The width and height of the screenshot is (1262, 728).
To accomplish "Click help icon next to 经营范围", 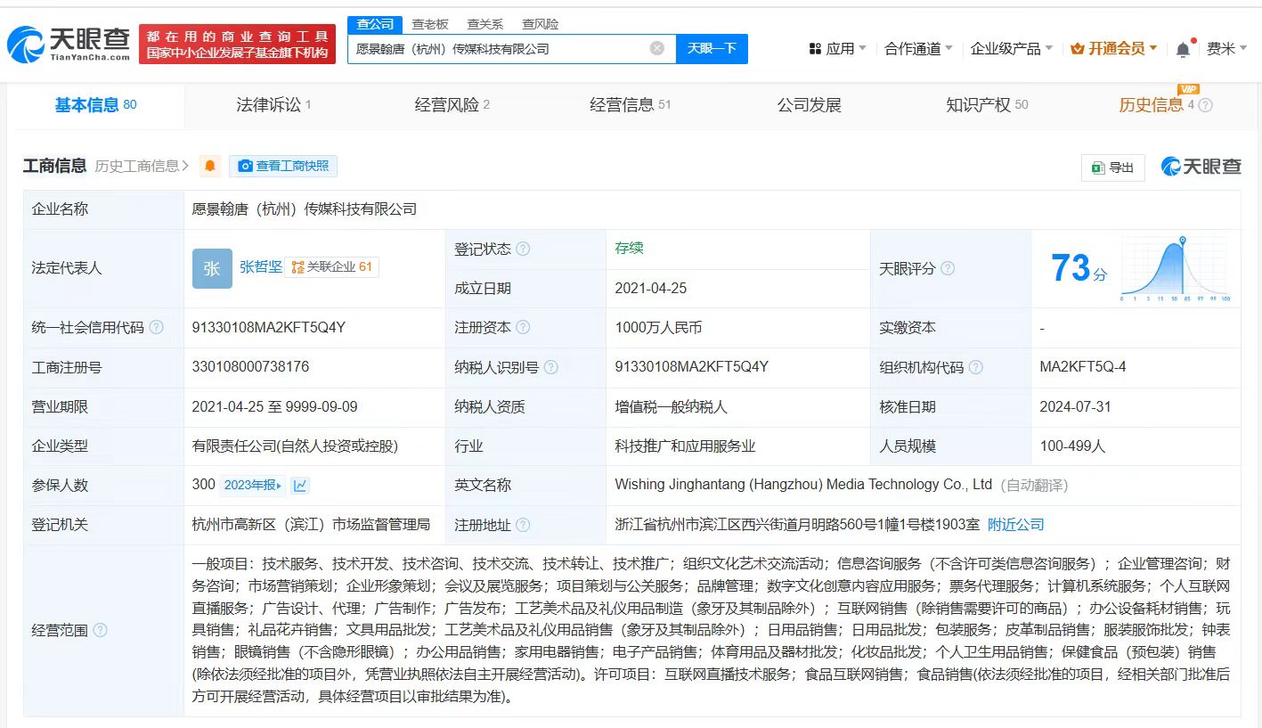I will click(x=100, y=630).
